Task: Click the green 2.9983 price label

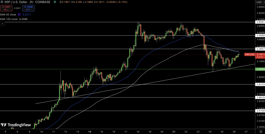Action: 260,69
